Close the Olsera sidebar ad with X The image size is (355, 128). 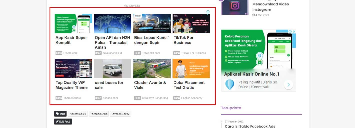tap(294, 32)
